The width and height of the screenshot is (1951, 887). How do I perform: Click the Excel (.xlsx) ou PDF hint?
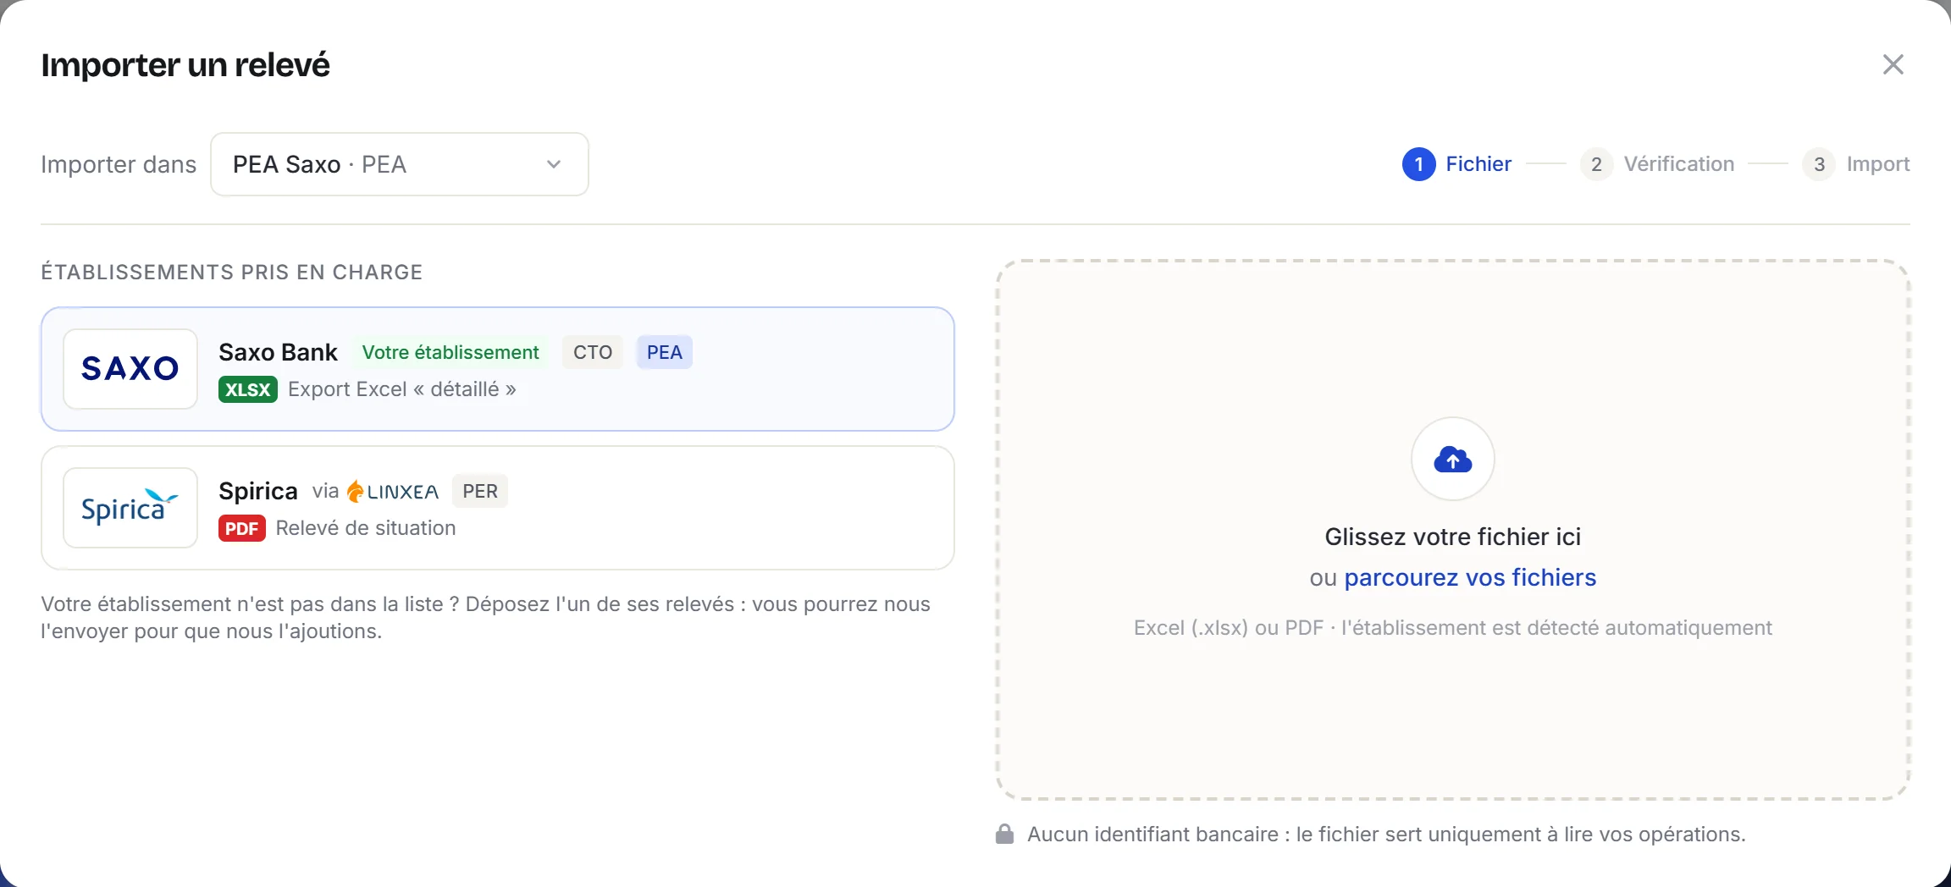[x=1453, y=628]
